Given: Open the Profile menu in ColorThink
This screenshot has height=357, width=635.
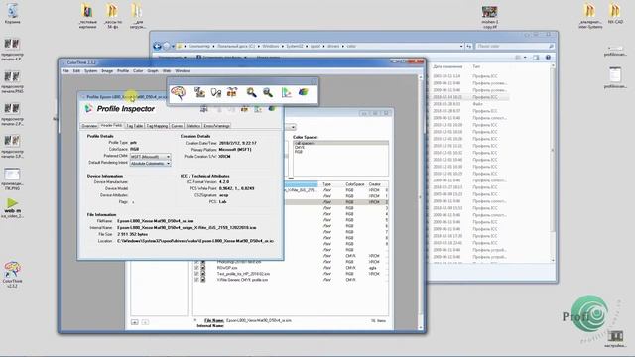Looking at the screenshot, I should click(x=123, y=70).
